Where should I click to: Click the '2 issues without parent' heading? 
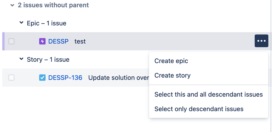coord(53,5)
